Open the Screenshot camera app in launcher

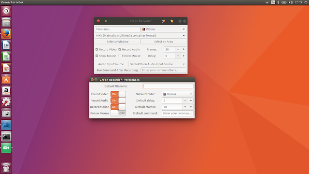click(6, 114)
